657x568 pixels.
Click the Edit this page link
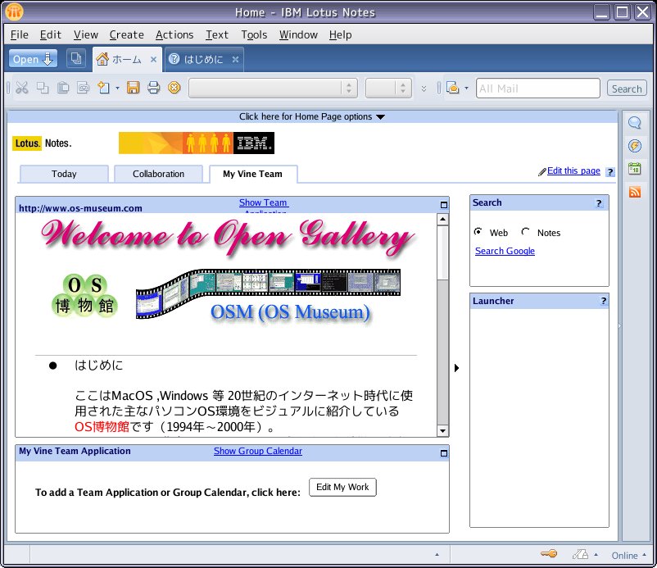(573, 170)
